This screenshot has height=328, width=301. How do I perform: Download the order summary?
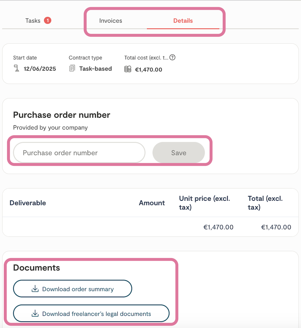click(73, 289)
